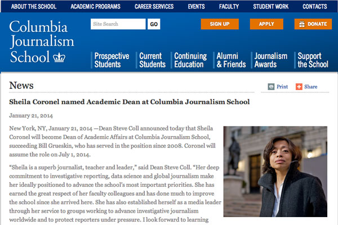This screenshot has height=225, width=338.
Task: Open the About the School menu
Action: pos(34,7)
